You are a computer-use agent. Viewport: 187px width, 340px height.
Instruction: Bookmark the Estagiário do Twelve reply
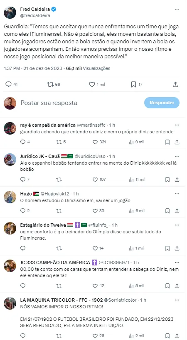[x=167, y=248]
